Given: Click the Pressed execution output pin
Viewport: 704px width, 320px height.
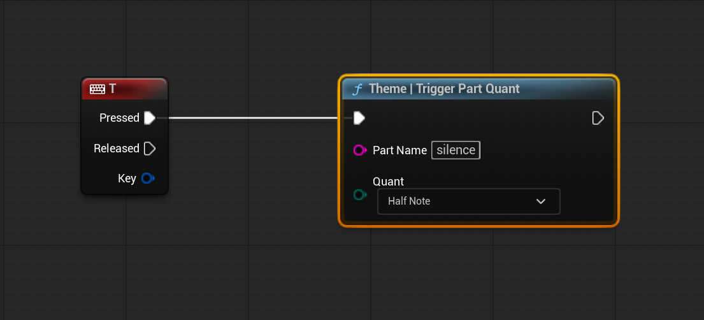Looking at the screenshot, I should [150, 118].
